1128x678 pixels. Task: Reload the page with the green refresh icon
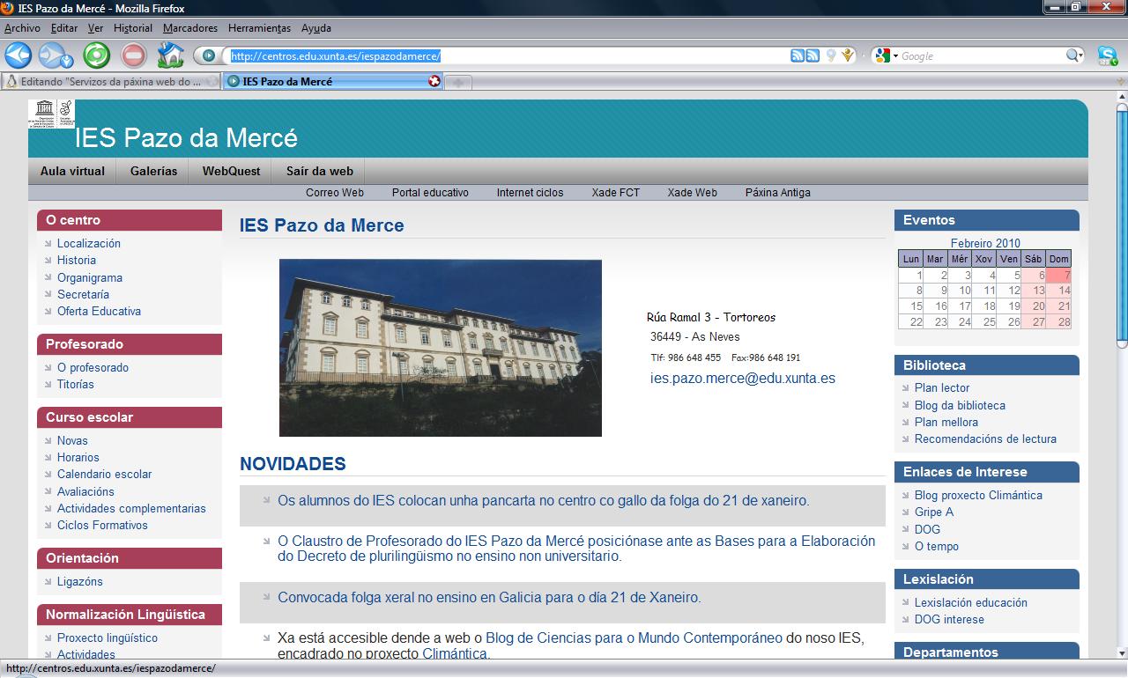pyautogui.click(x=97, y=55)
